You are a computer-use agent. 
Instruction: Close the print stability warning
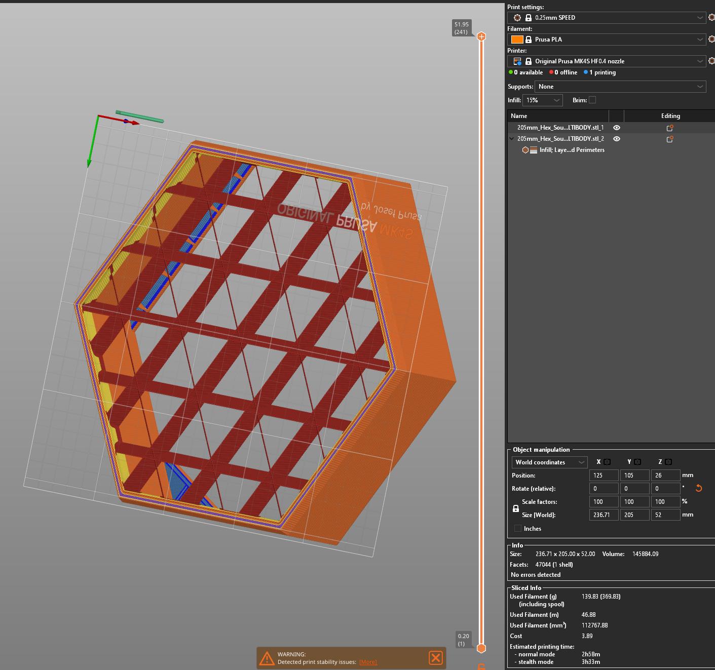pos(436,658)
